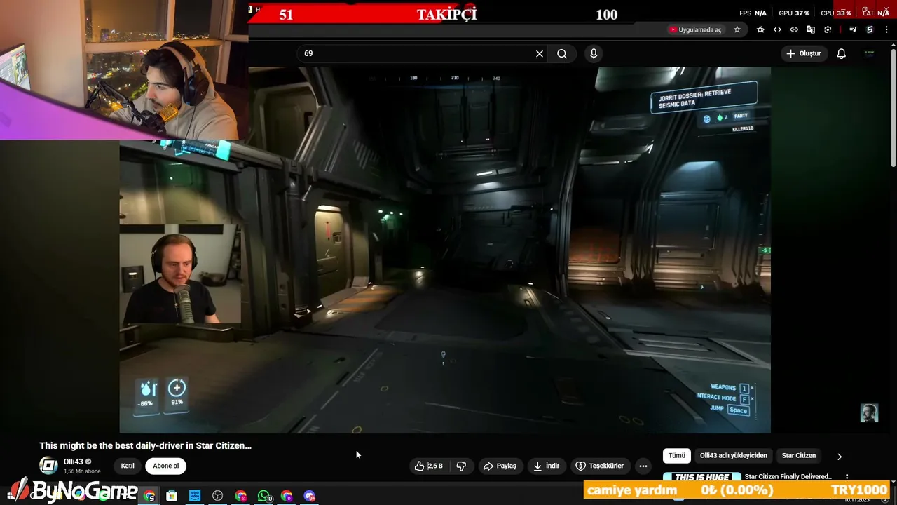Click the Paylaş share button
The image size is (897, 505).
pyautogui.click(x=500, y=466)
